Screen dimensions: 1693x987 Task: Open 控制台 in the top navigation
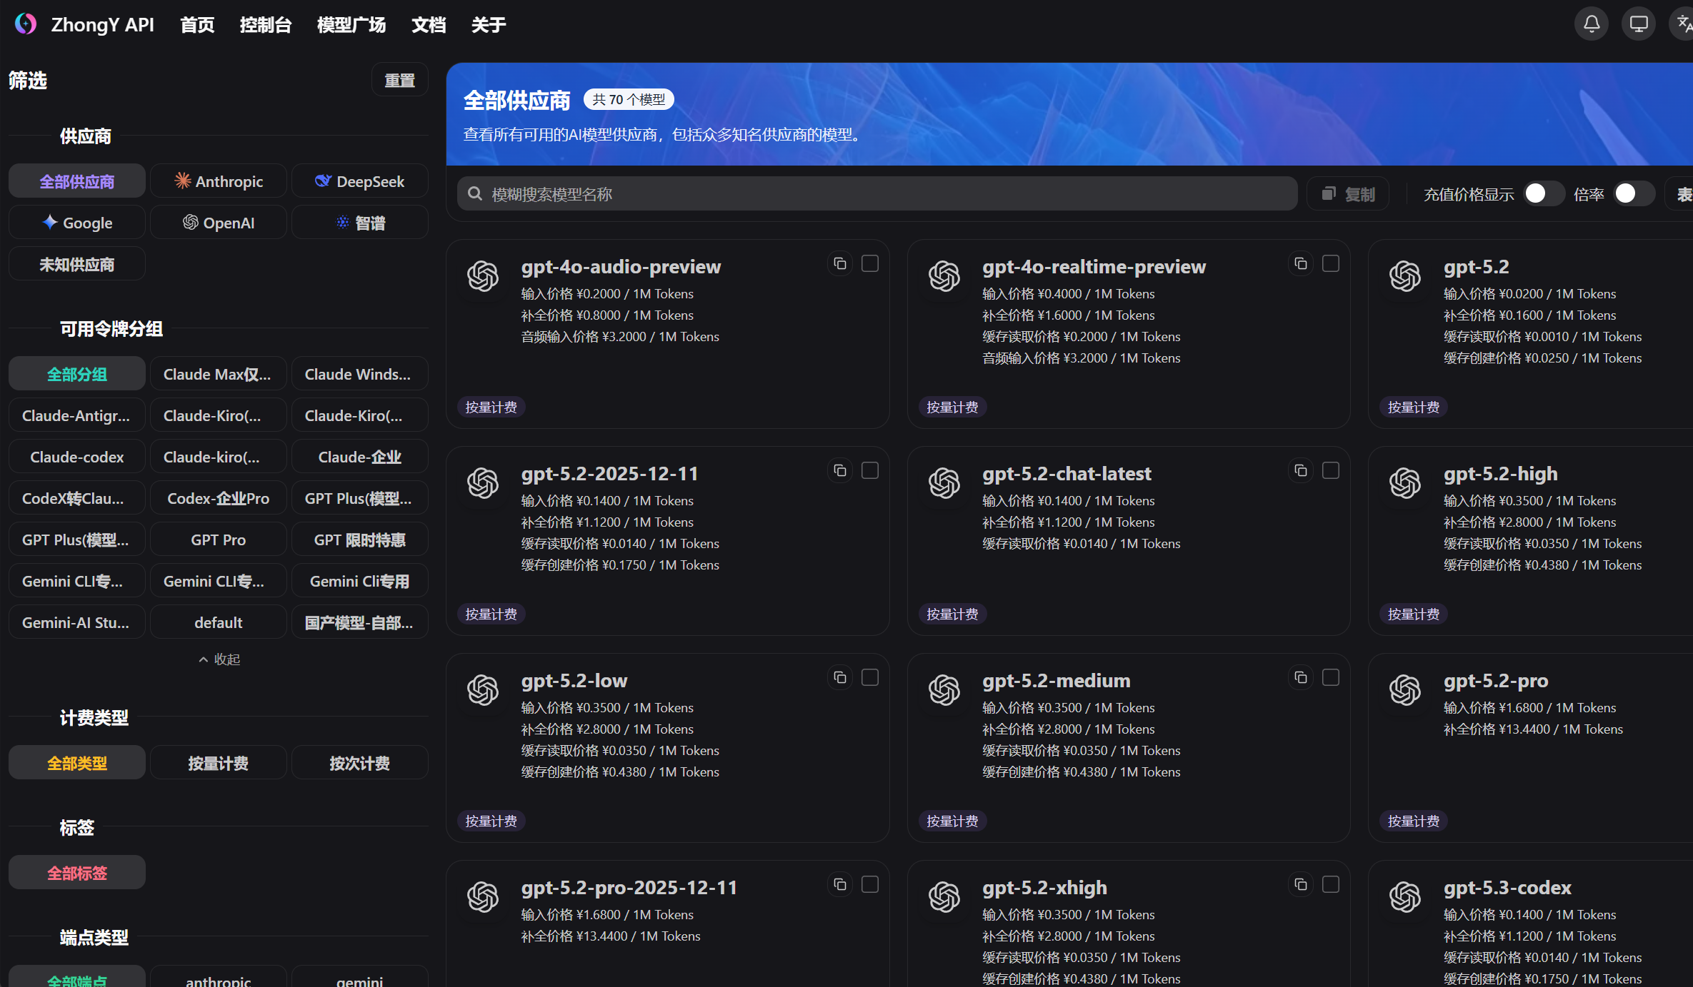point(266,25)
